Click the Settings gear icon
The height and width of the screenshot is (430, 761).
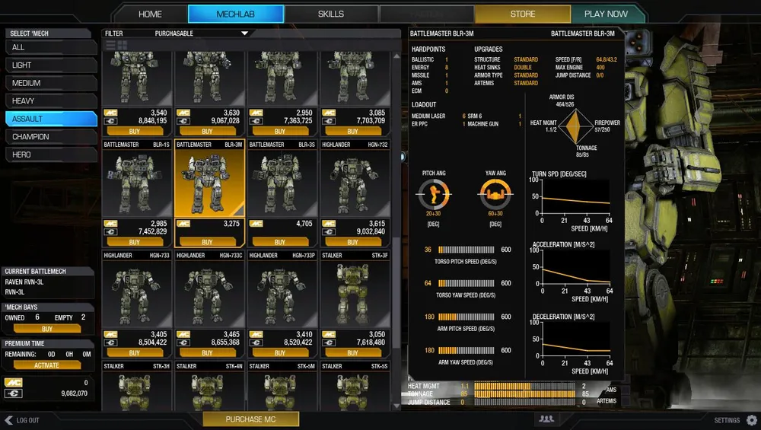[752, 420]
